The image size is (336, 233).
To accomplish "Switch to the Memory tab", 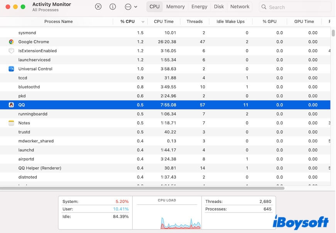I will 175,6.
